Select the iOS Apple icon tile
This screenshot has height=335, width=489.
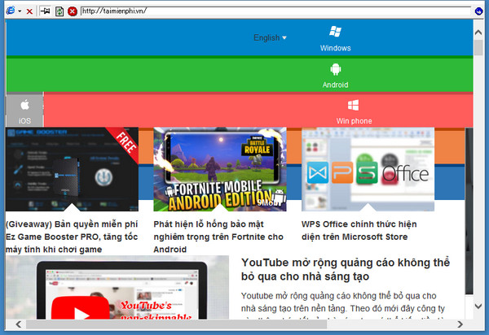[x=24, y=111]
